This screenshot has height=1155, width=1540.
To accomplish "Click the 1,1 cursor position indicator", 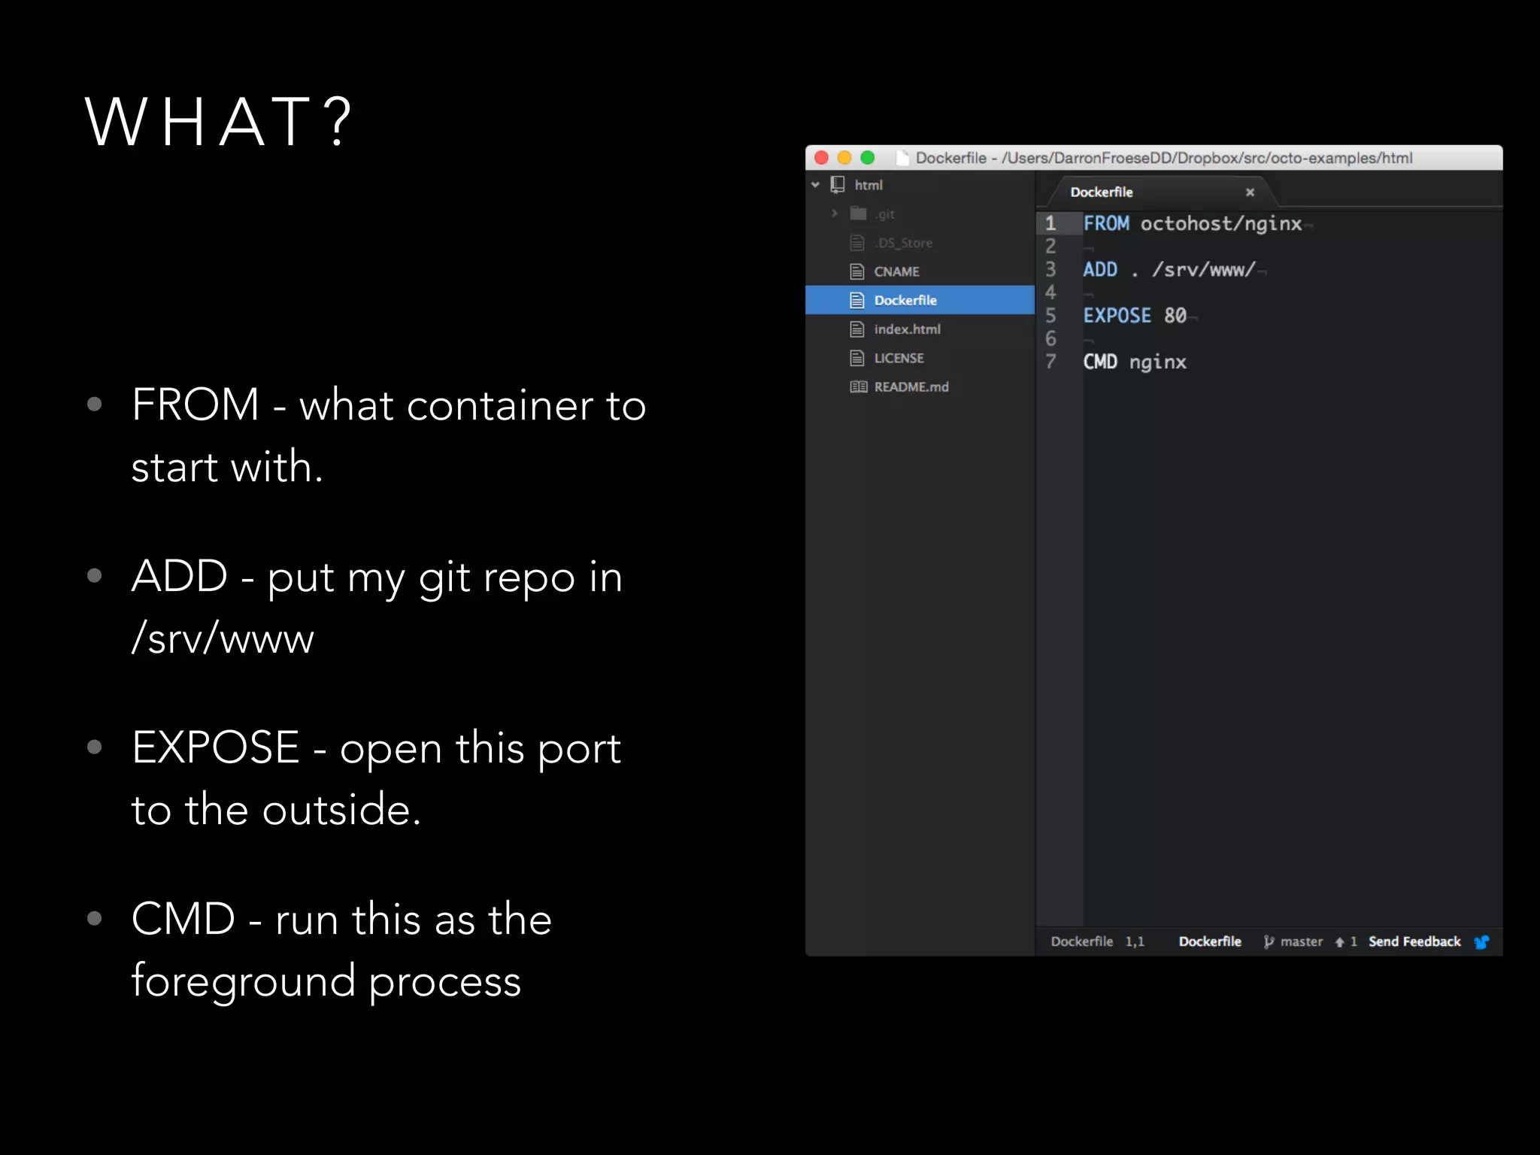I will (1135, 941).
